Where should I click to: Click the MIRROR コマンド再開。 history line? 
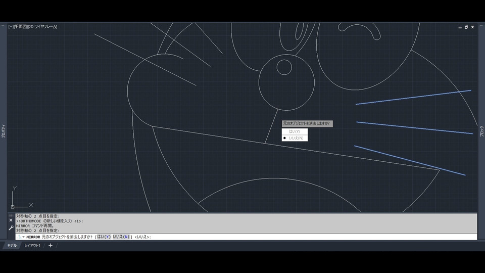pos(35,225)
